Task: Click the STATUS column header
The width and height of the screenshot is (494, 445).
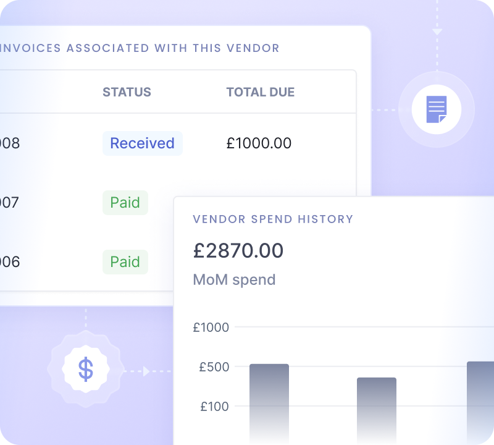Action: (127, 92)
